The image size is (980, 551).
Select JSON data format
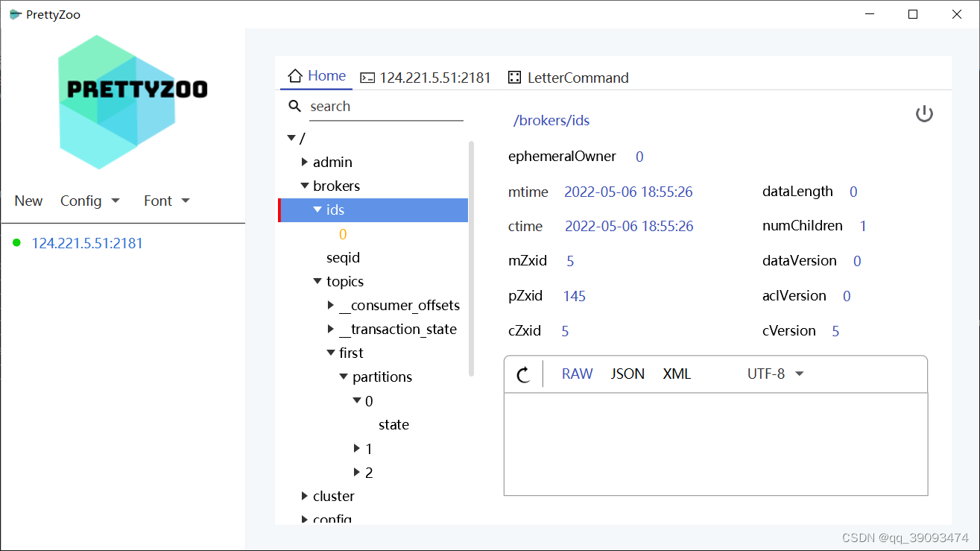(627, 374)
